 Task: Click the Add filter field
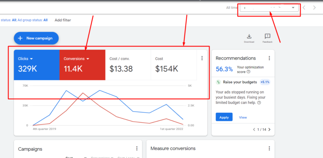pyautogui.click(x=63, y=20)
